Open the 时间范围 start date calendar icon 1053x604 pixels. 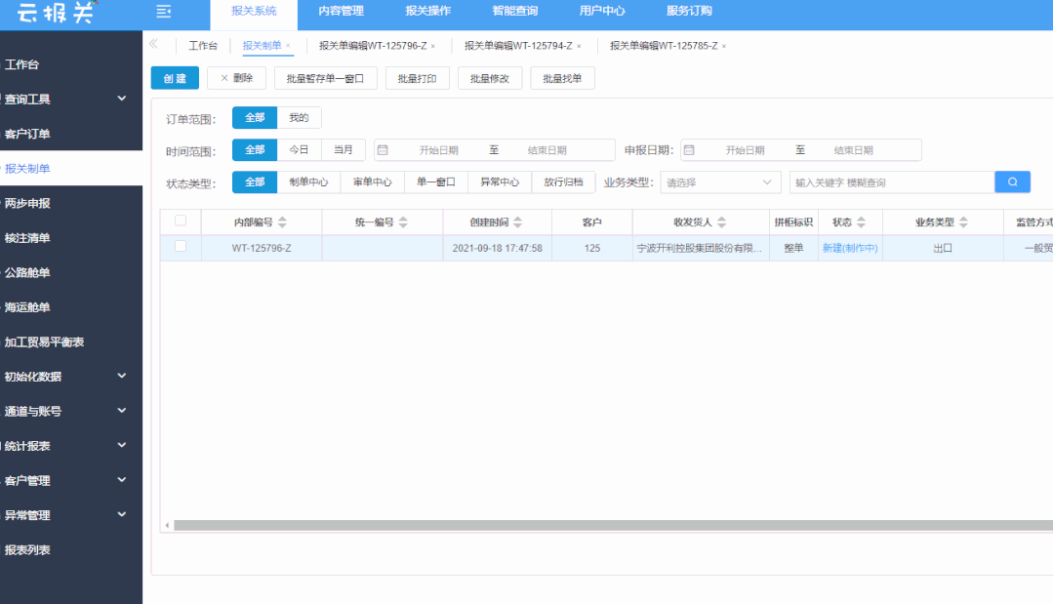point(385,149)
